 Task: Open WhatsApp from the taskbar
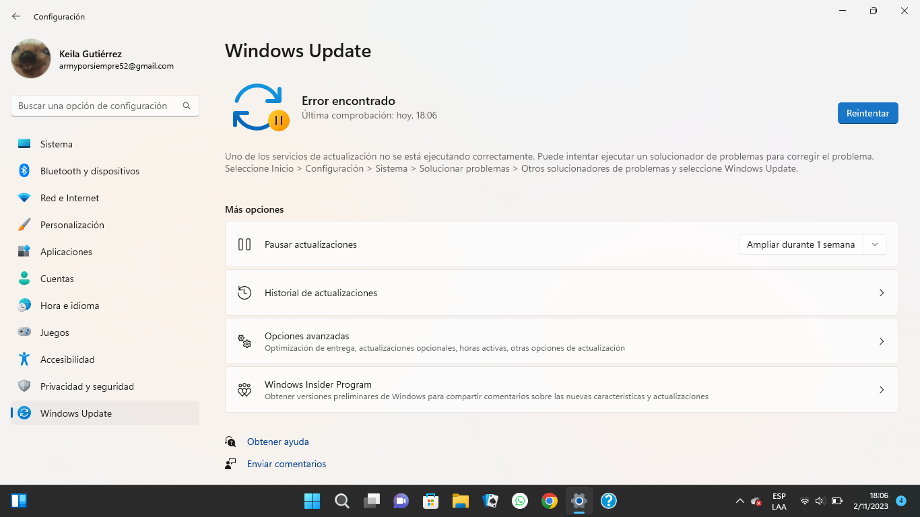(x=519, y=501)
